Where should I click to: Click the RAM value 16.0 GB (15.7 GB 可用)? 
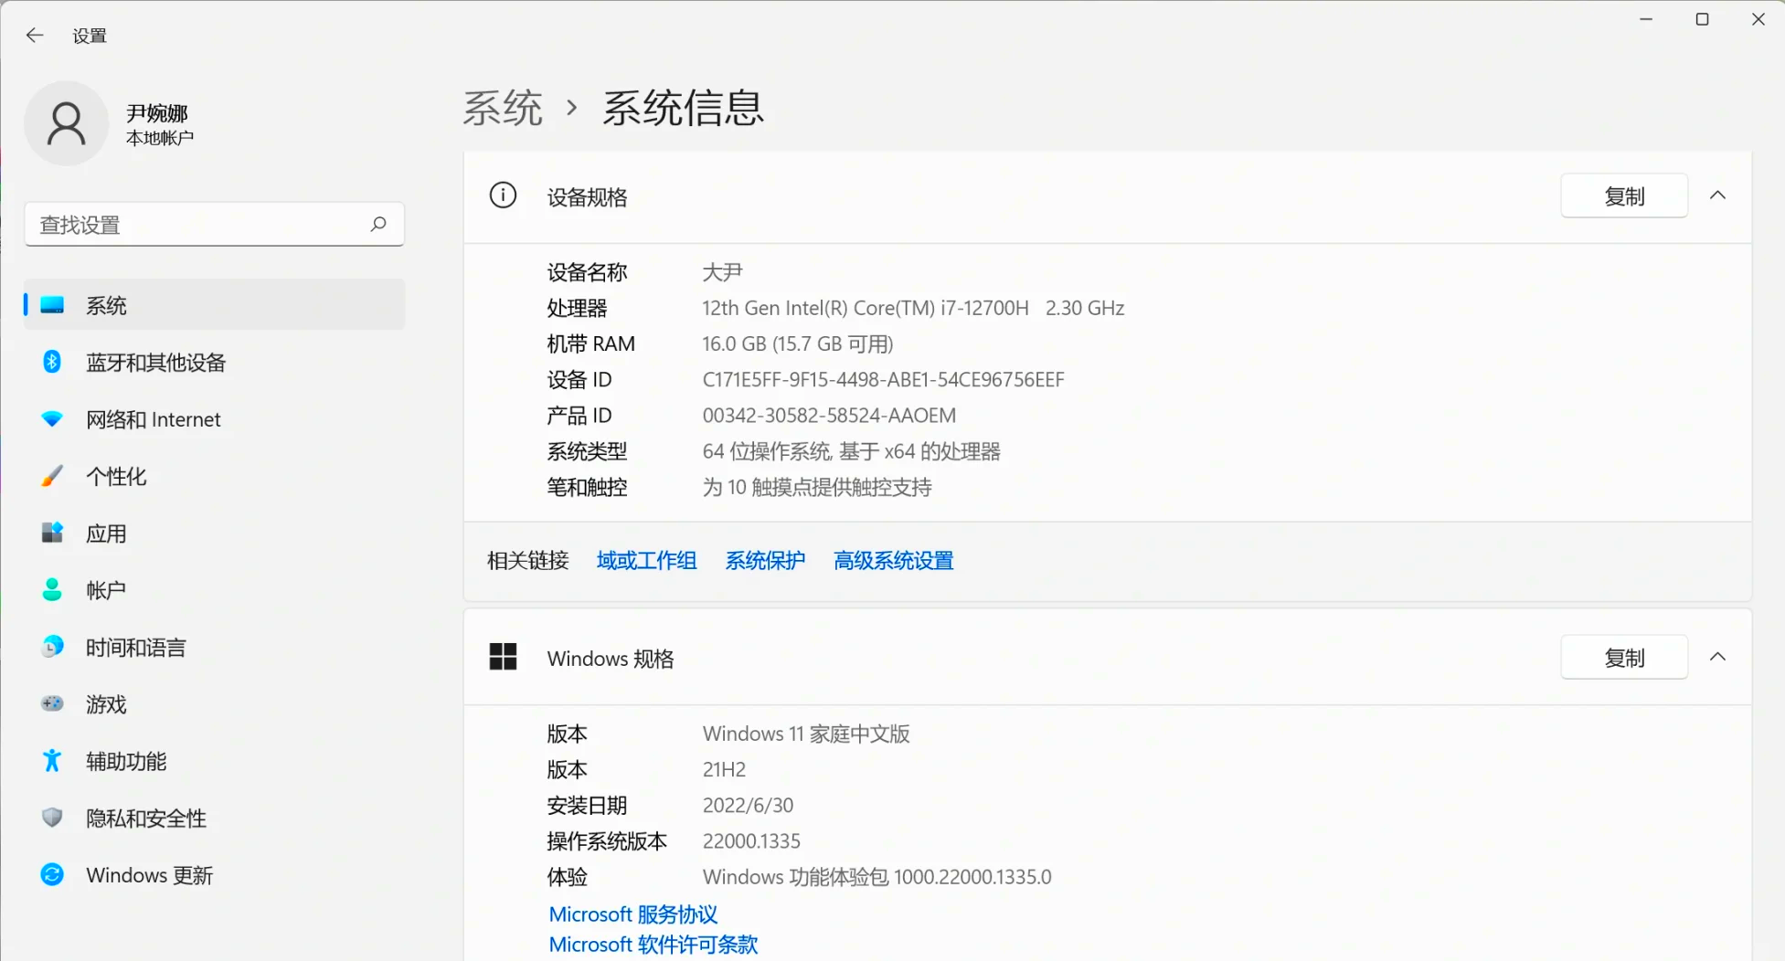pos(798,343)
